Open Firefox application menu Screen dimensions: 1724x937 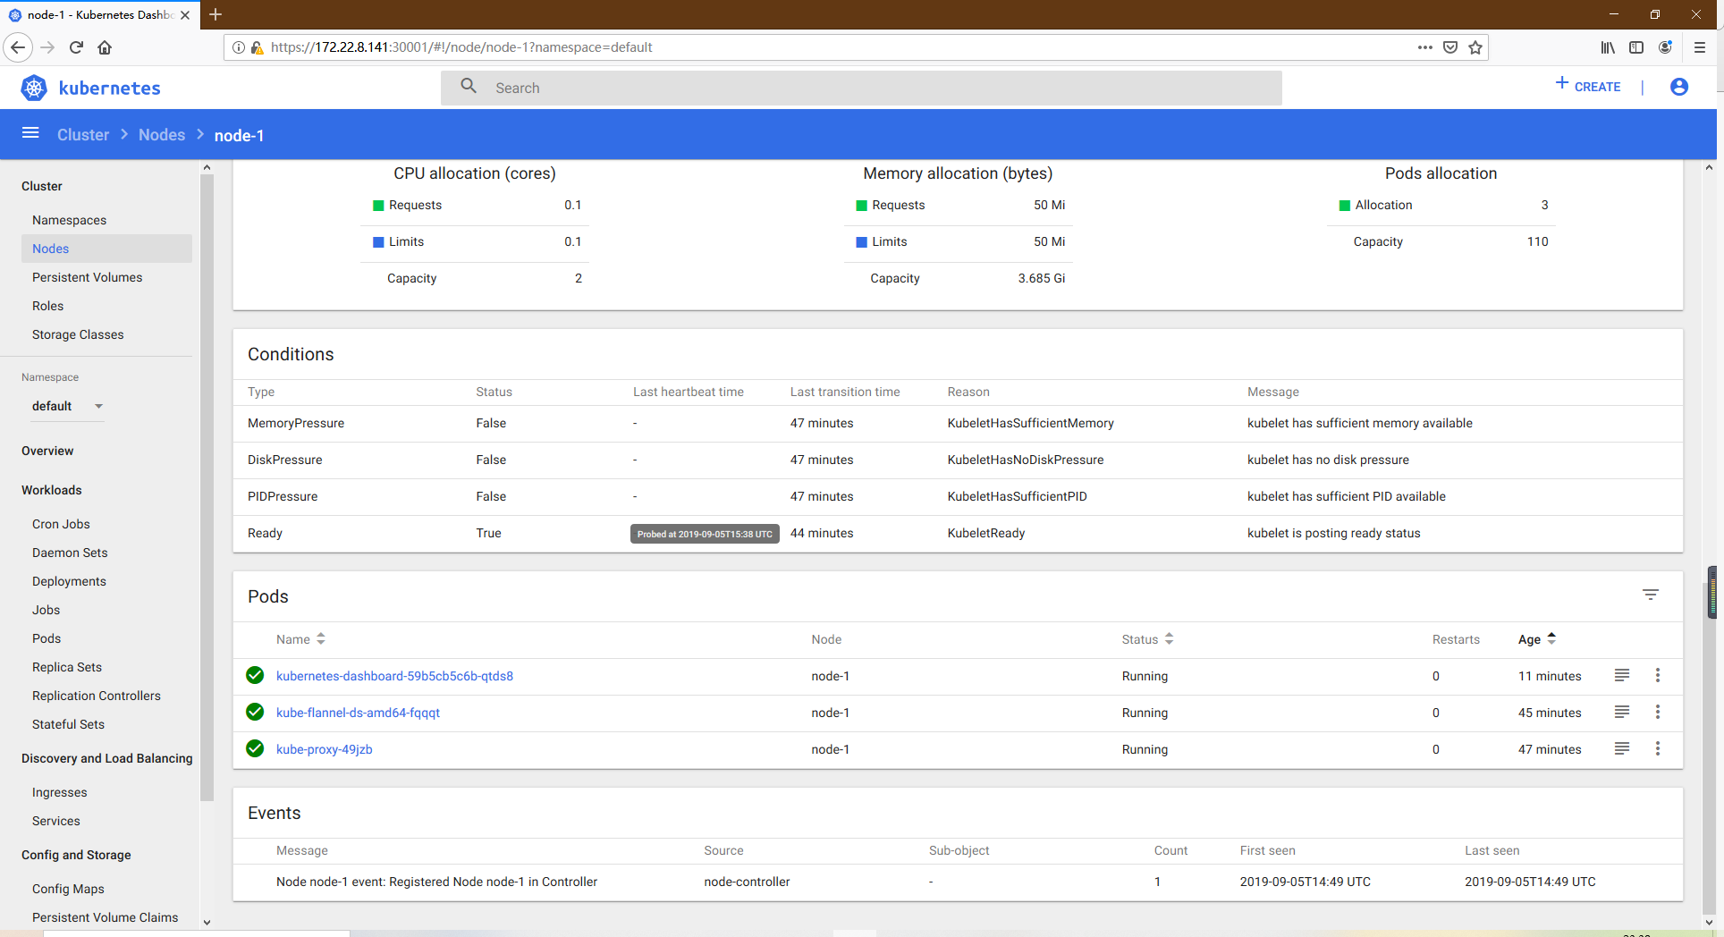coord(1700,47)
